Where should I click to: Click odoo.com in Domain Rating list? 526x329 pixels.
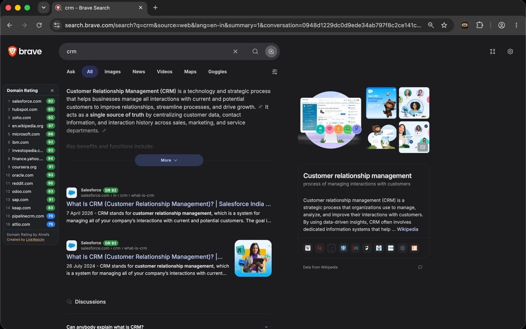tap(21, 192)
